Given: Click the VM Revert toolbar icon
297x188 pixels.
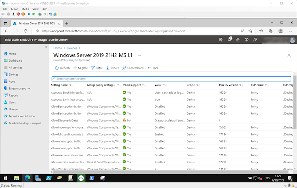Looking at the screenshot, I should 45,14.
